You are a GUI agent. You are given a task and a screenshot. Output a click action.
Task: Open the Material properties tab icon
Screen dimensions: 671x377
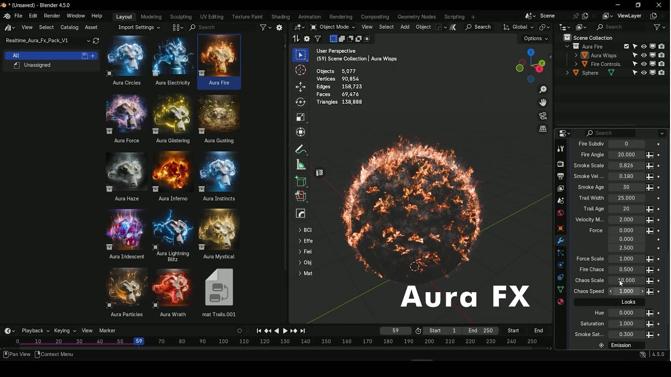coord(560,302)
